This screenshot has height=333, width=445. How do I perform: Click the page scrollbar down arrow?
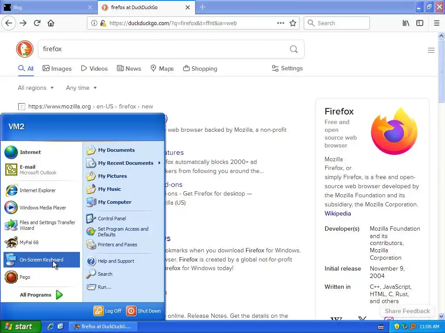[441, 316]
